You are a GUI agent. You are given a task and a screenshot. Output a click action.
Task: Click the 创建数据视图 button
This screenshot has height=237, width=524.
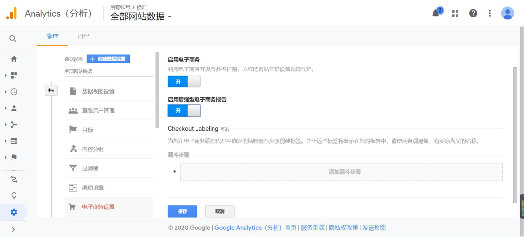coord(108,59)
